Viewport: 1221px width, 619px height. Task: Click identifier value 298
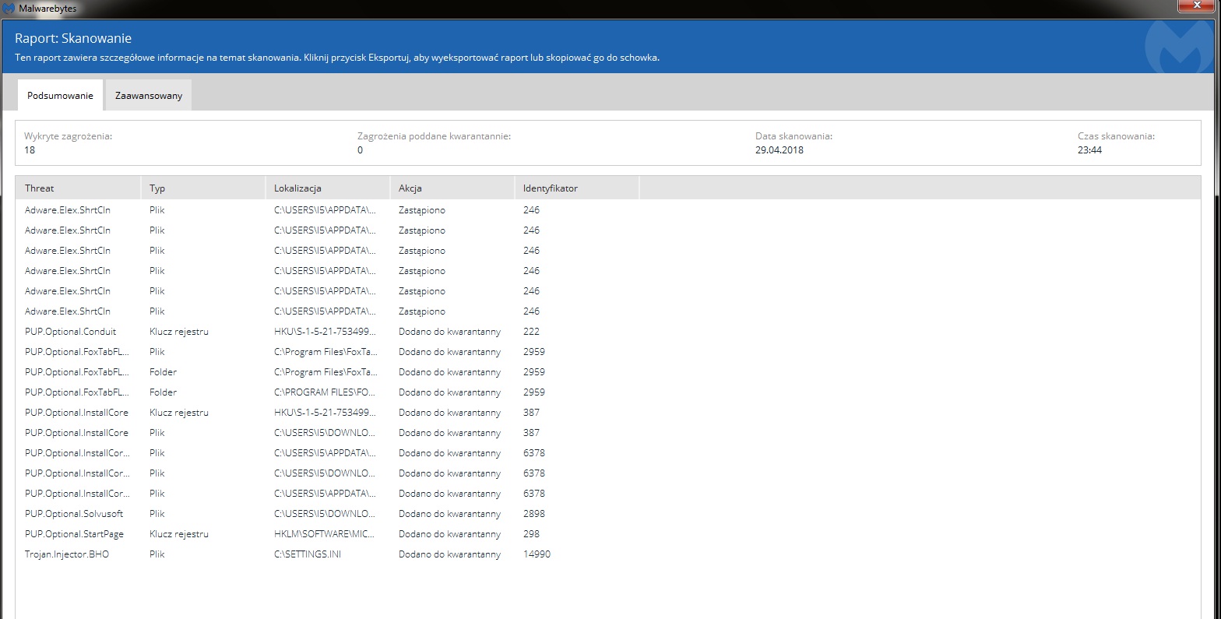[x=531, y=534]
